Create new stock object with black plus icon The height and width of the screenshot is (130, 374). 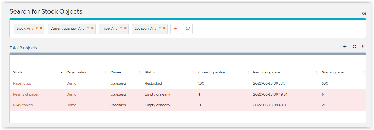(x=345, y=47)
